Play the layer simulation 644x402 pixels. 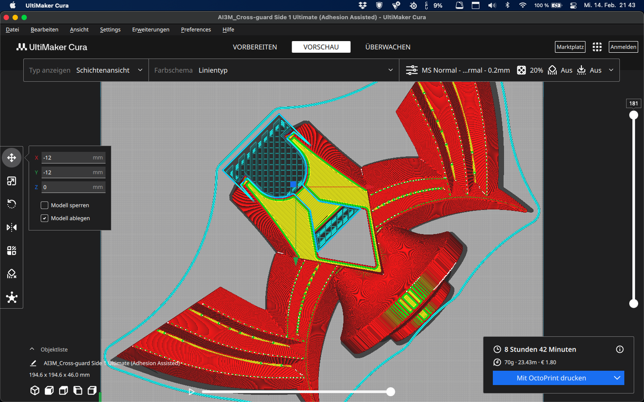(191, 392)
